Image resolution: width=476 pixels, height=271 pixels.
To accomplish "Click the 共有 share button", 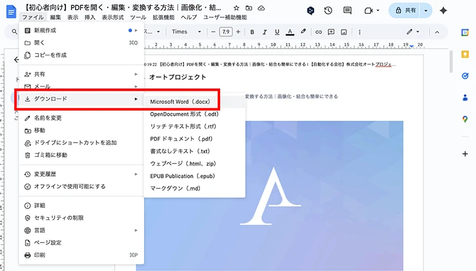I will coord(405,11).
